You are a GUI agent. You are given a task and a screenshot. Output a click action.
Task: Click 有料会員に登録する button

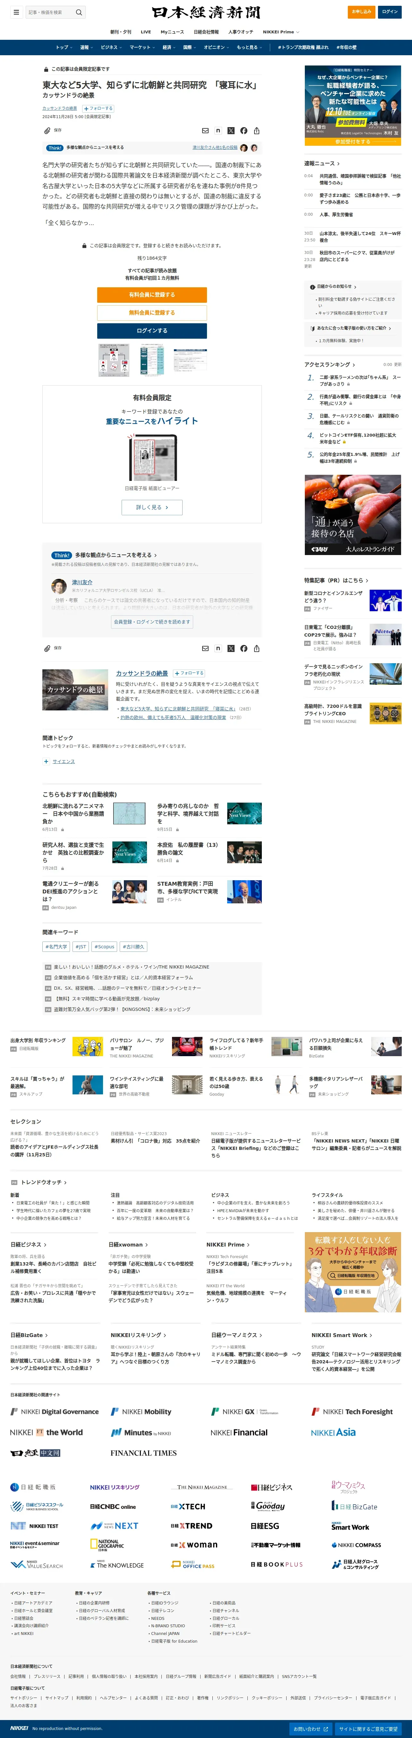click(152, 295)
